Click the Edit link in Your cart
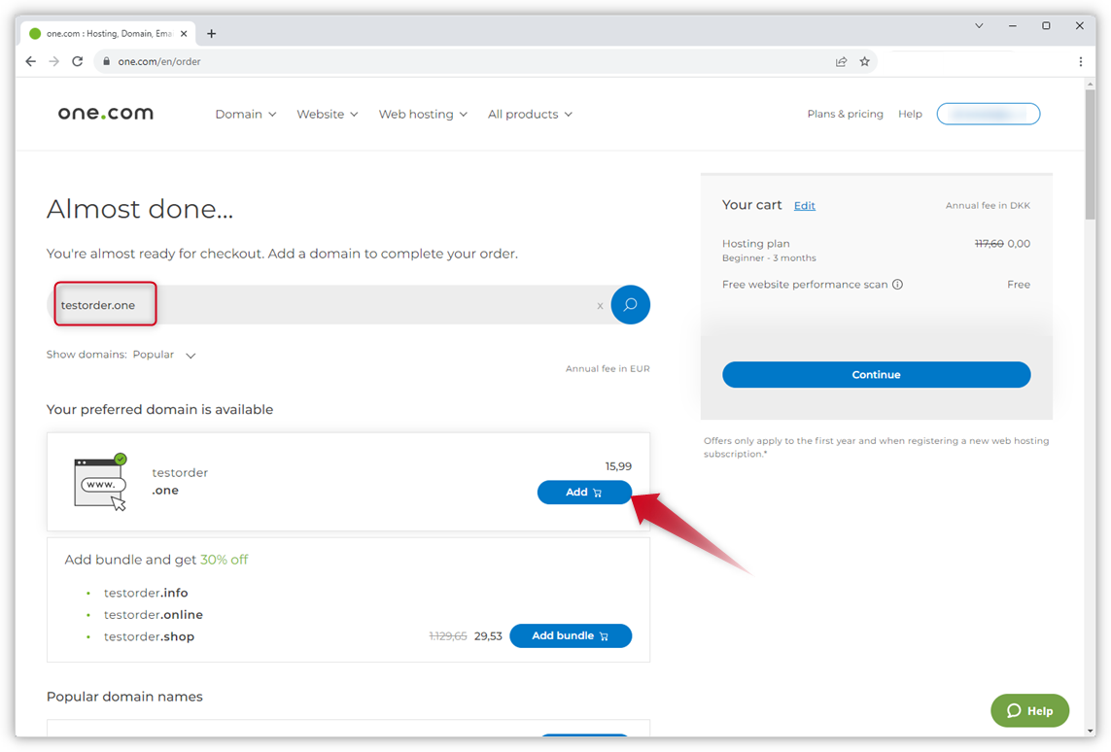The image size is (1111, 752). (804, 206)
